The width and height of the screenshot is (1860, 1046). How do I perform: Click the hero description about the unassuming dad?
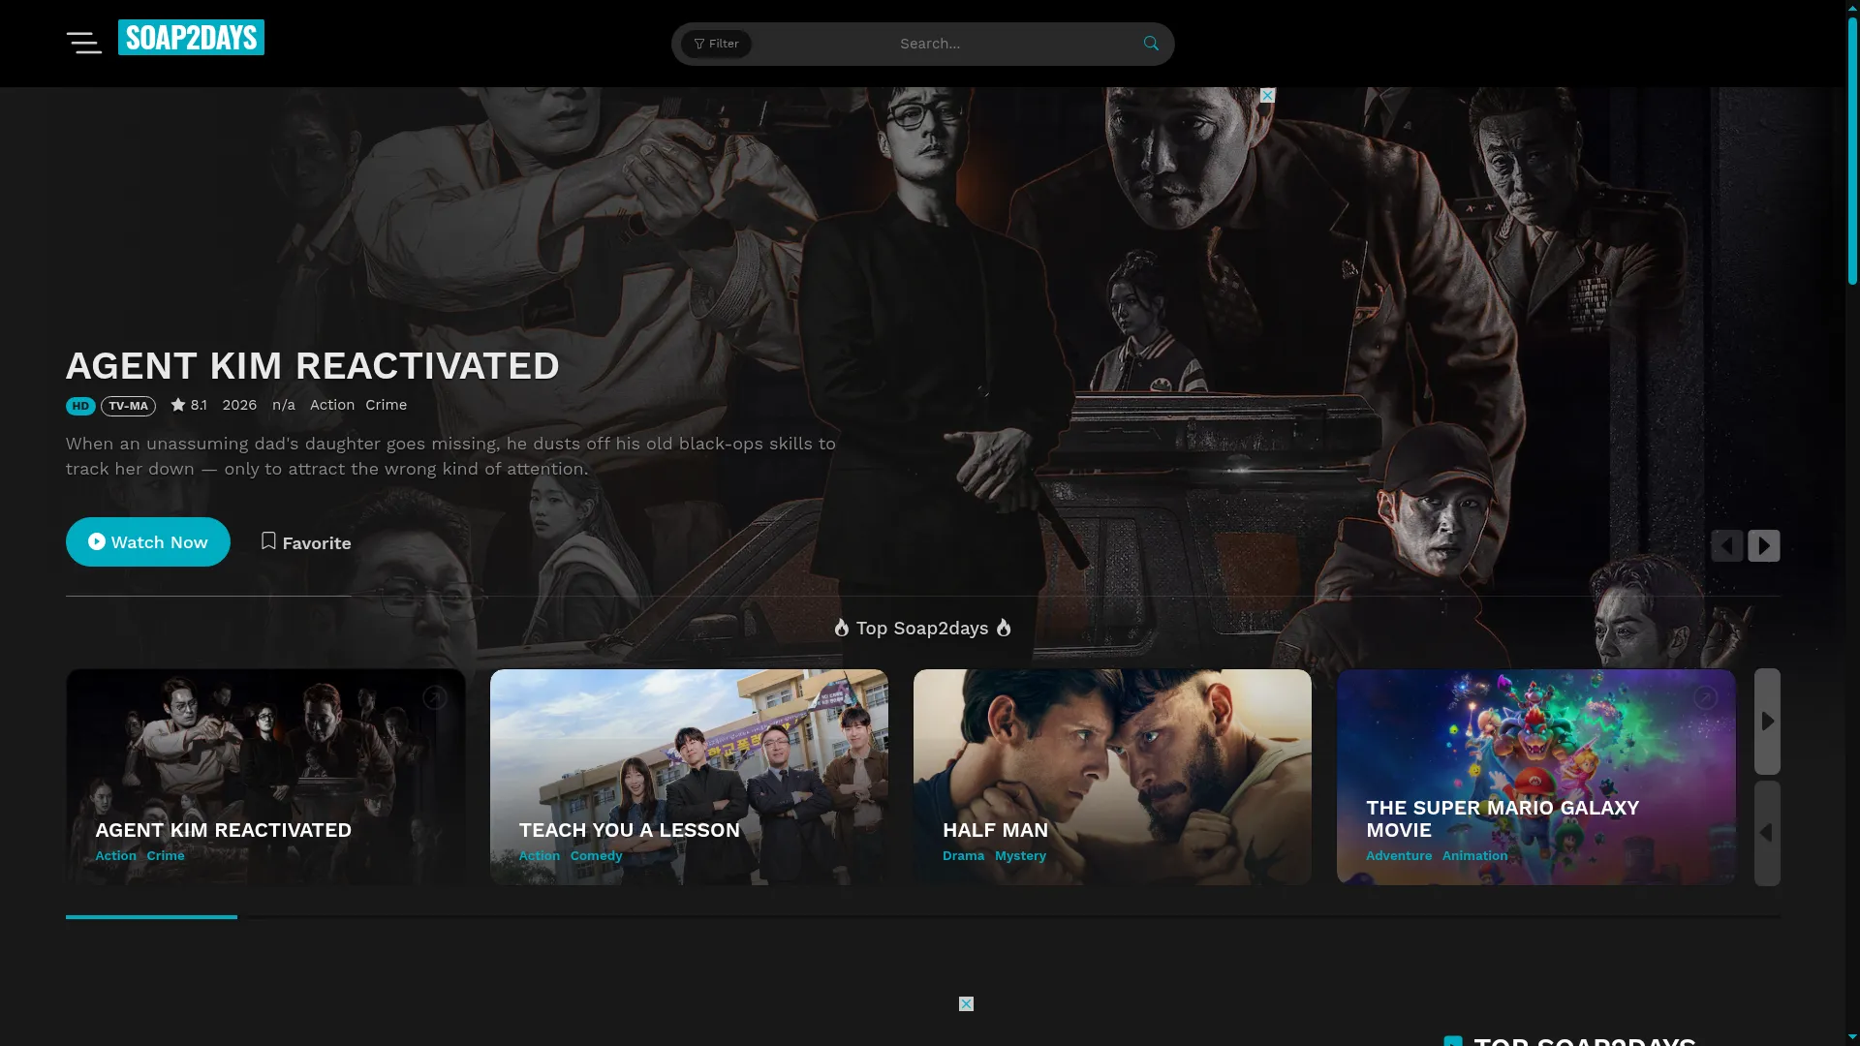(450, 456)
